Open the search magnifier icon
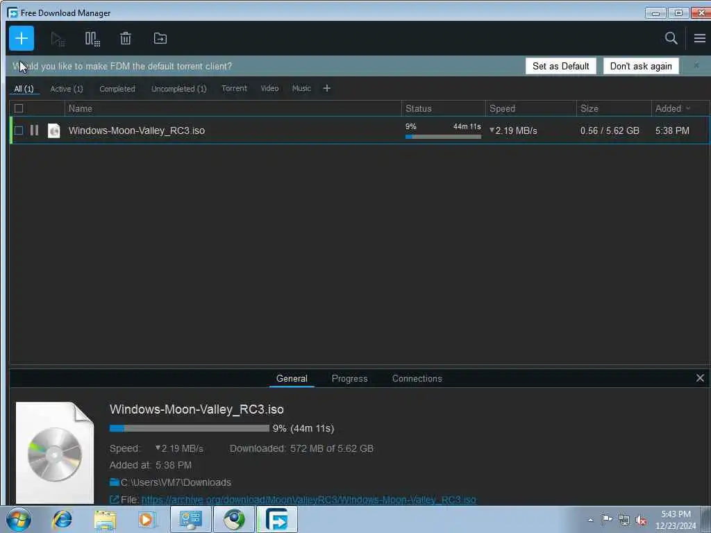Image resolution: width=711 pixels, height=533 pixels. [x=671, y=38]
